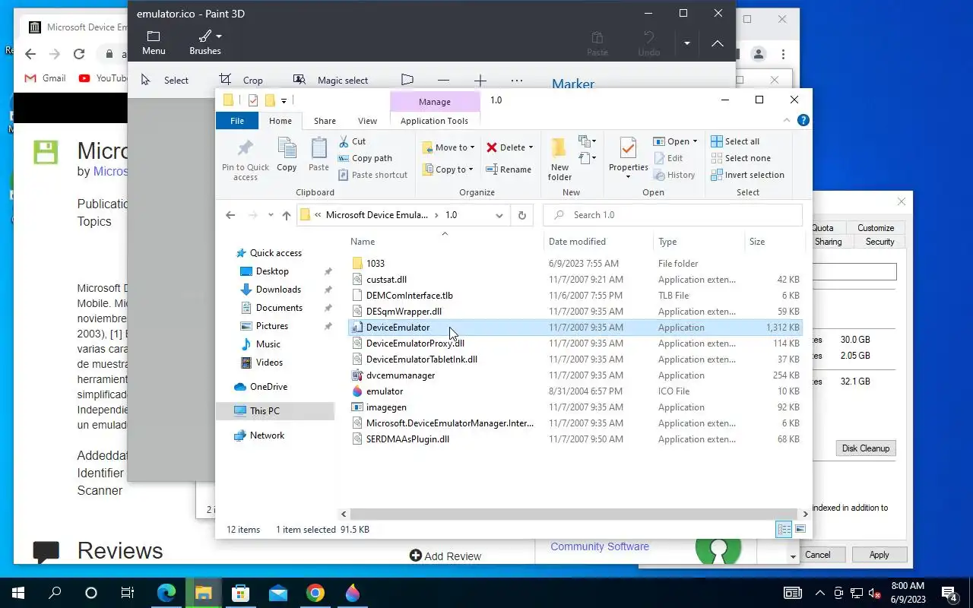Choose Select tool in Paint 3D

click(x=165, y=80)
